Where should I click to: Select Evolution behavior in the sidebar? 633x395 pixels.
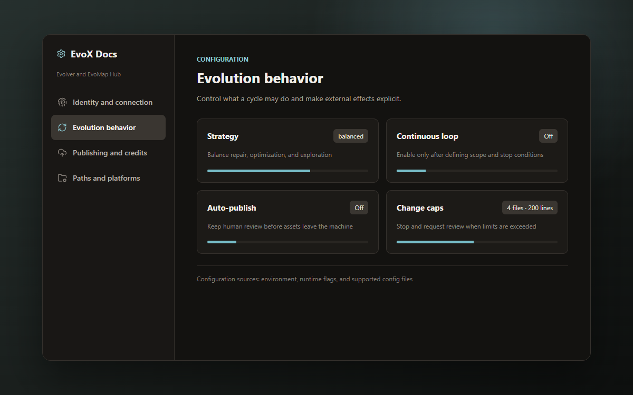[108, 127]
